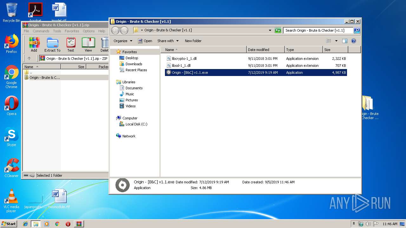Sort by Size column in Explorer

pyautogui.click(x=335, y=50)
